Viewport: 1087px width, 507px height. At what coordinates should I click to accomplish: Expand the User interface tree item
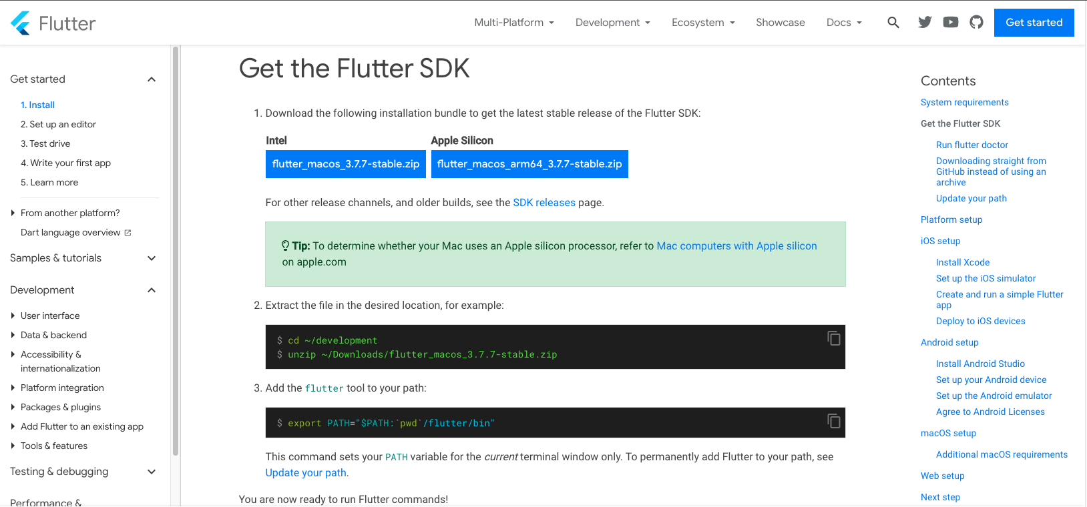(13, 316)
